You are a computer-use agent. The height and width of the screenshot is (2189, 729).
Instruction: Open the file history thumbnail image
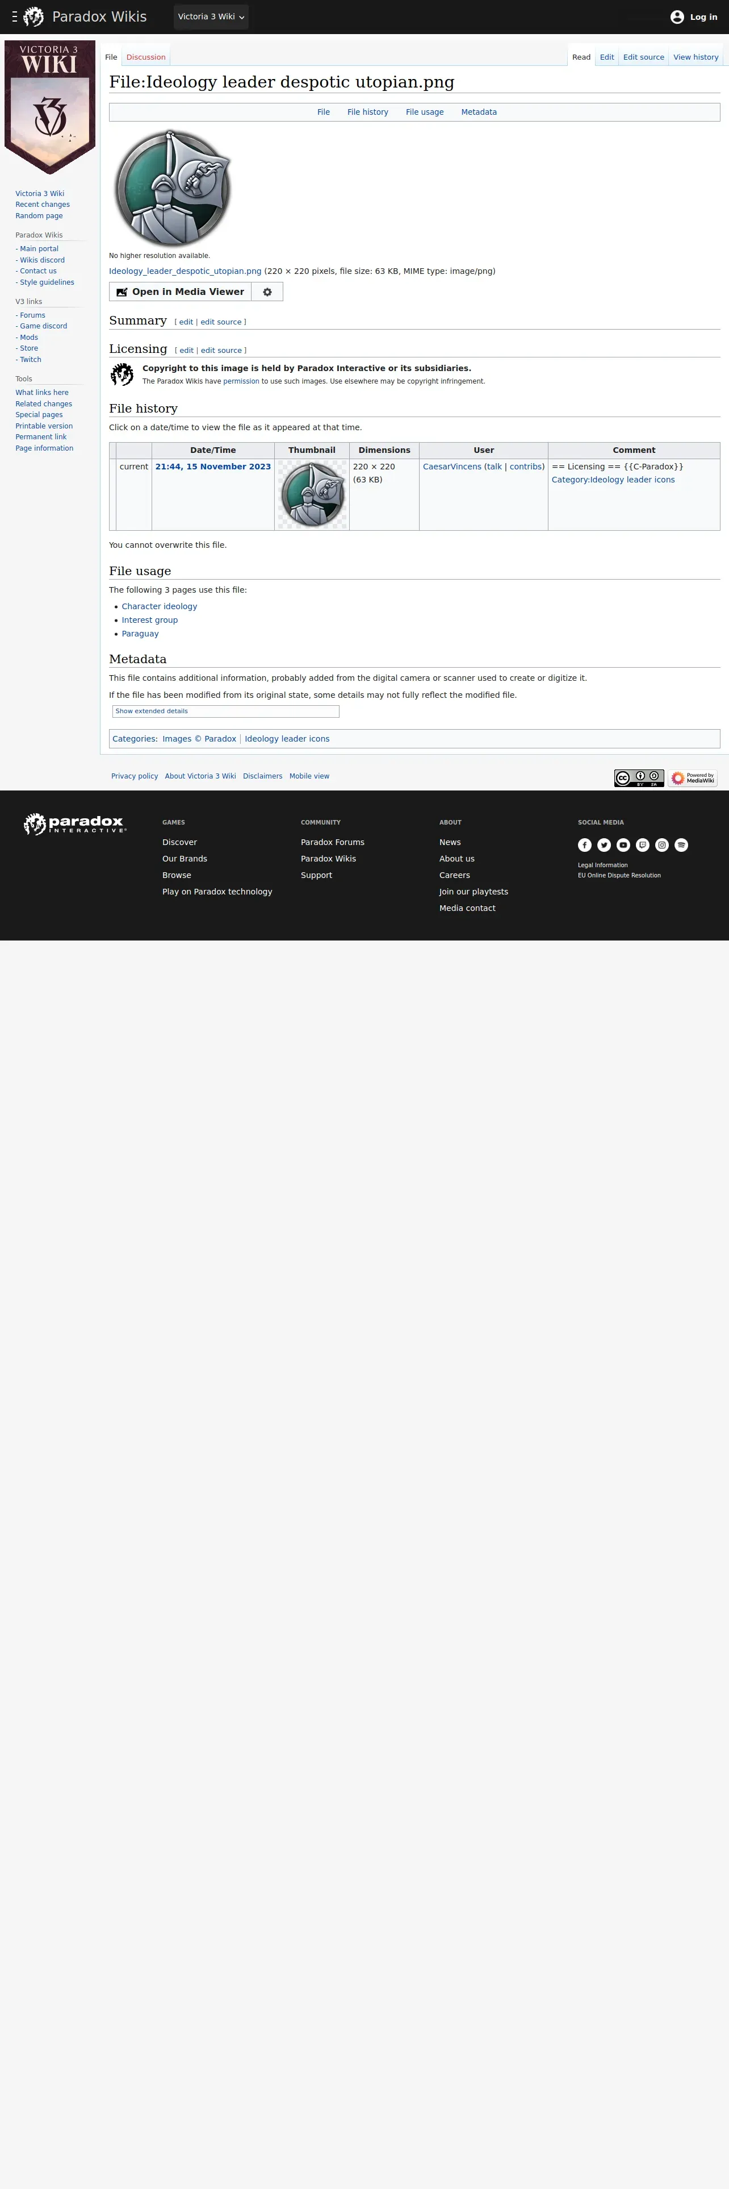pyautogui.click(x=312, y=494)
